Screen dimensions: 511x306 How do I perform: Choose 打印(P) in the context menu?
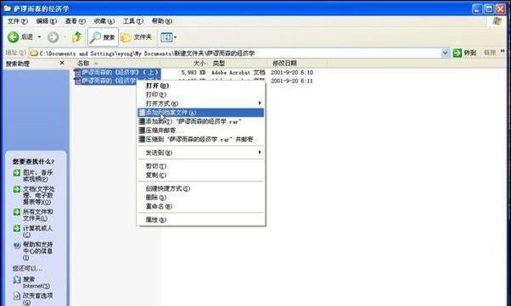point(200,95)
